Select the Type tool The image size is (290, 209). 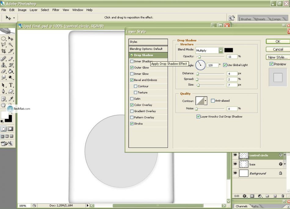pyautogui.click(x=11, y=85)
